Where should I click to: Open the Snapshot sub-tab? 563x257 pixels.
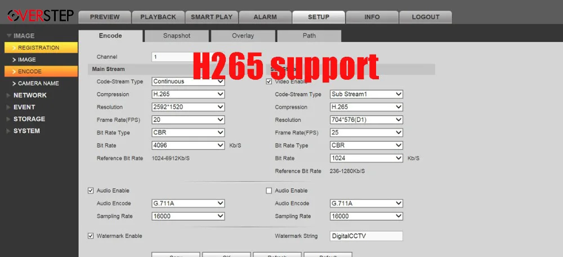[x=177, y=36]
